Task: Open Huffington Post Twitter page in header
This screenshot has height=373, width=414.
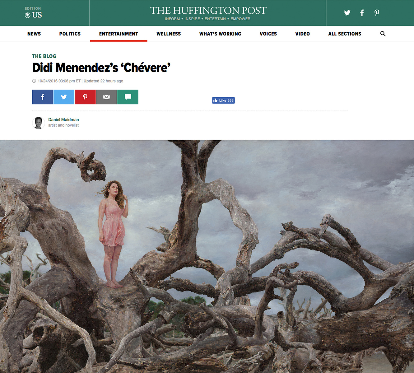Action: (347, 13)
